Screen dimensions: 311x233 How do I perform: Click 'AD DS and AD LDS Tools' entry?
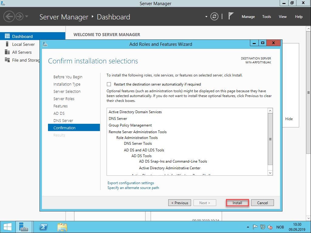point(144,150)
